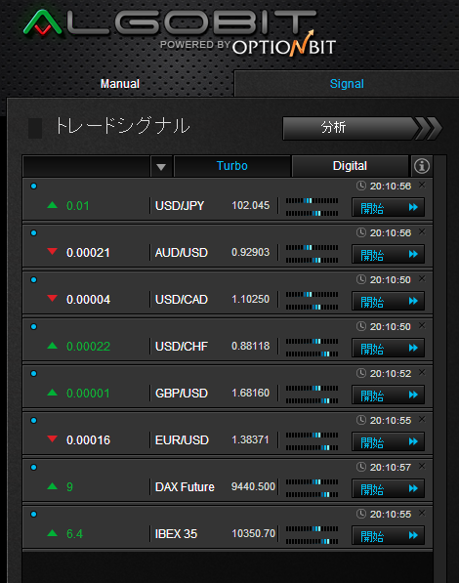The width and height of the screenshot is (459, 583).
Task: Click the green up arrow for DAX Future
Action: [x=53, y=486]
